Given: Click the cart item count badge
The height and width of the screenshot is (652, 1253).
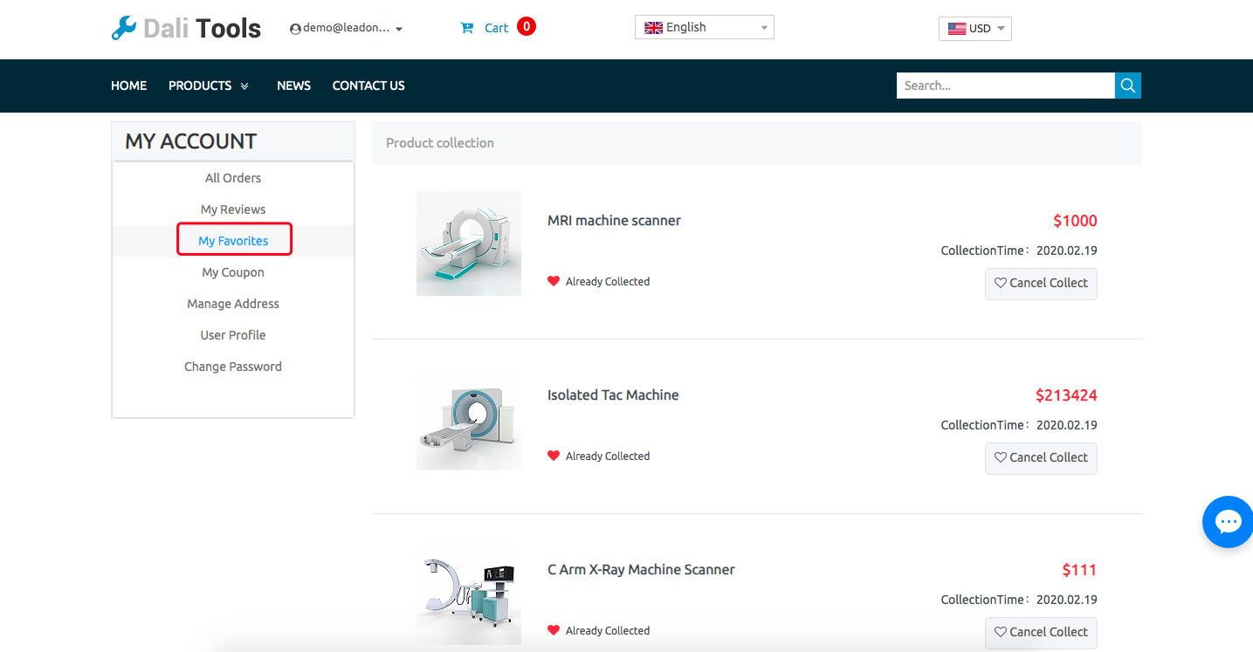Looking at the screenshot, I should tap(526, 27).
